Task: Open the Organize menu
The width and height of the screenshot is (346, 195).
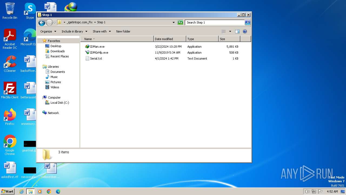Action: [48, 31]
